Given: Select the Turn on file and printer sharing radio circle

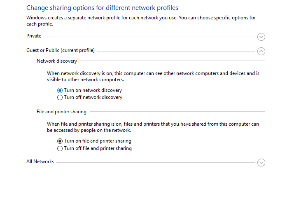Looking at the screenshot, I should coord(60,141).
